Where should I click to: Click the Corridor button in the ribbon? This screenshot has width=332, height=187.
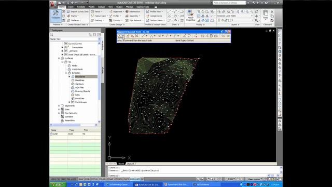(116, 20)
